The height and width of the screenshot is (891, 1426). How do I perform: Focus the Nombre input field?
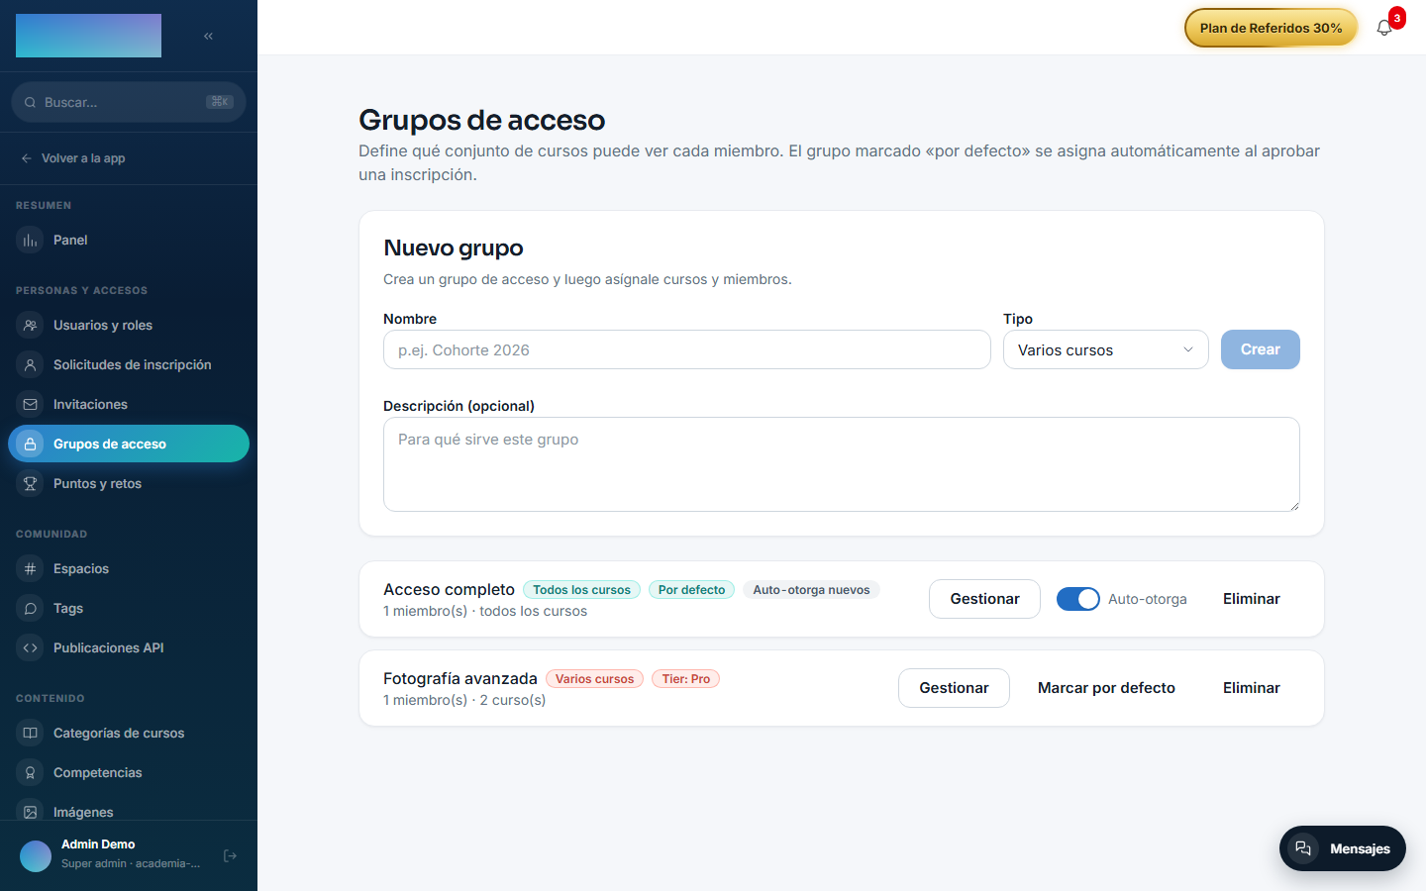(x=686, y=349)
